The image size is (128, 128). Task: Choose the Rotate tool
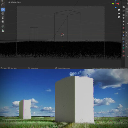(3, 13)
